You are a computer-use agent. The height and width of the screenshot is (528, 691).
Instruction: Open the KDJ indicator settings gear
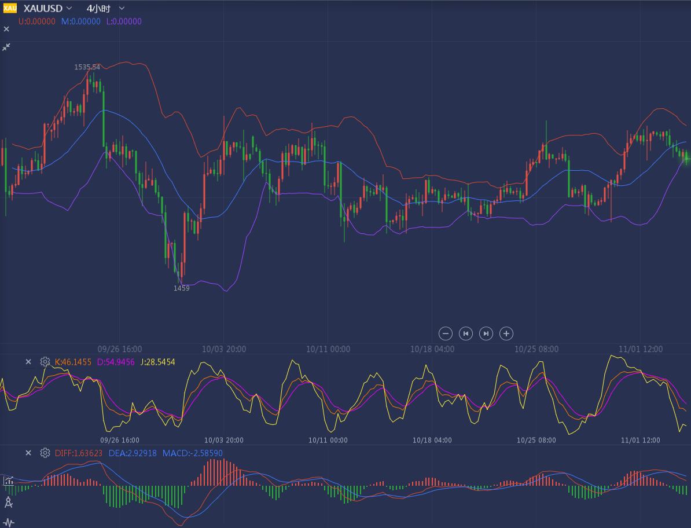click(45, 362)
